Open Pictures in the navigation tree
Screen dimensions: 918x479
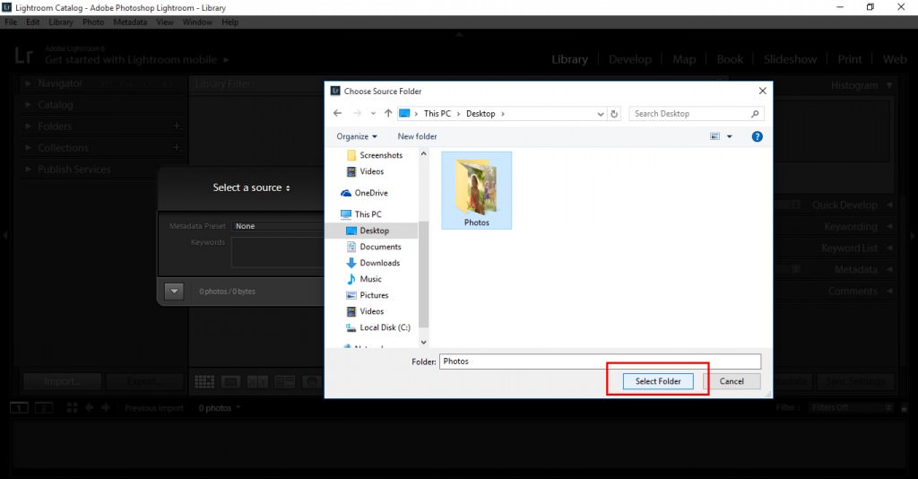click(374, 295)
